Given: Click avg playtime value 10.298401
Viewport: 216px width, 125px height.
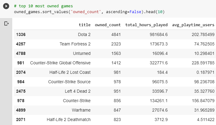Looking at the screenshot, I should coord(204,53).
